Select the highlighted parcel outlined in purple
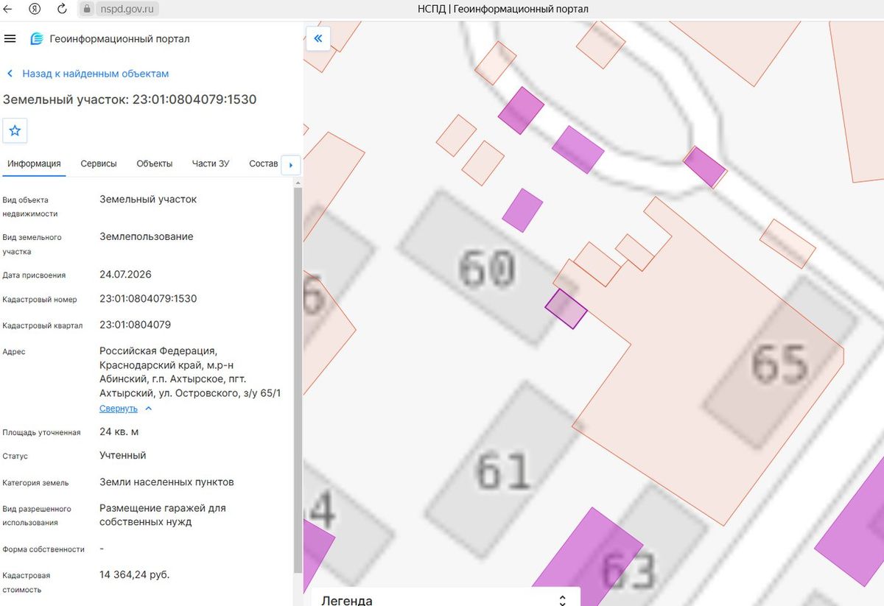The width and height of the screenshot is (884, 606). click(566, 309)
